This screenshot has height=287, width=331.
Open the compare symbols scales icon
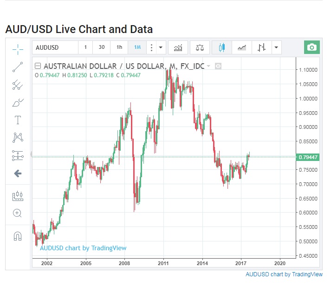200,47
